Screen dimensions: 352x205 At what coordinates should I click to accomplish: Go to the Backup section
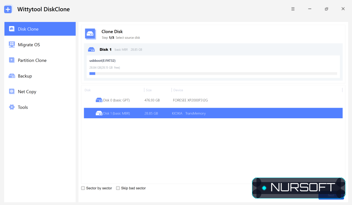40,76
